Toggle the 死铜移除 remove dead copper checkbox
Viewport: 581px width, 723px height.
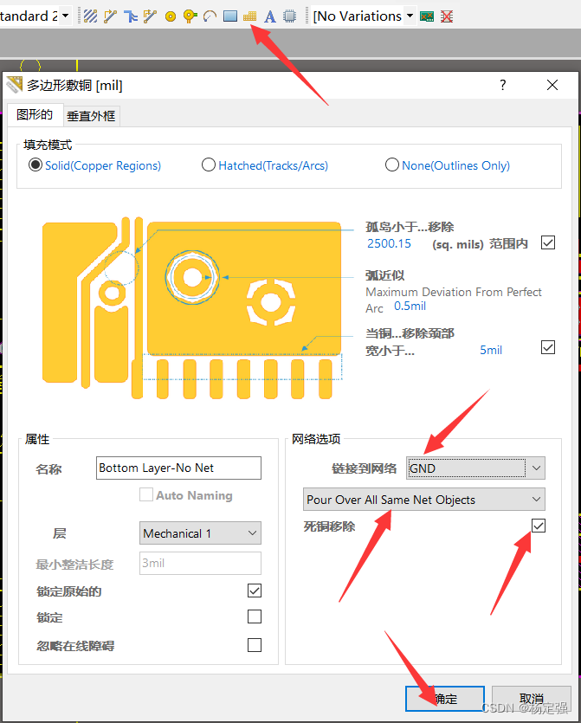tap(539, 526)
